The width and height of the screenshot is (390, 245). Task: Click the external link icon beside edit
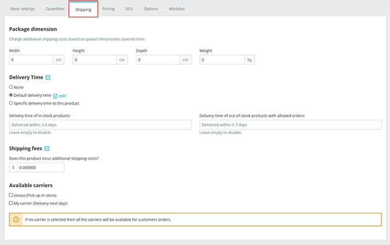pyautogui.click(x=55, y=95)
